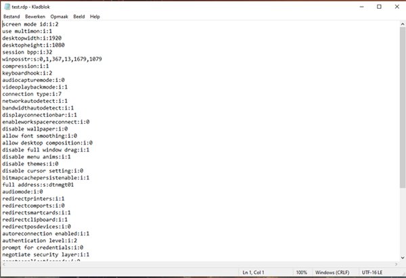Open the Help menu
406x278 pixels.
[95, 16]
